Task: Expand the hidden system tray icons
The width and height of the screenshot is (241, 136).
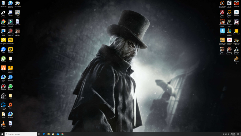Action: click(x=221, y=134)
